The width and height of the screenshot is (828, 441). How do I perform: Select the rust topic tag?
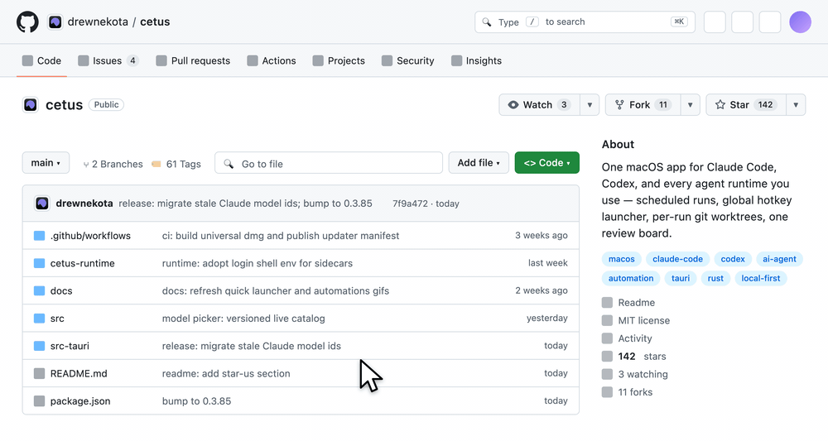tap(715, 279)
